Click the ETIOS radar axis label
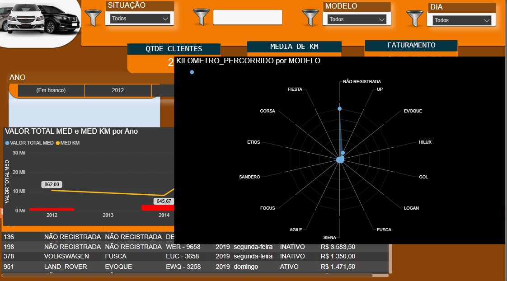This screenshot has height=281, width=507. click(253, 142)
